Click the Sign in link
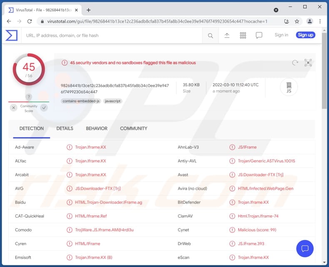Viewport: 329px width, 267px height. [282, 35]
